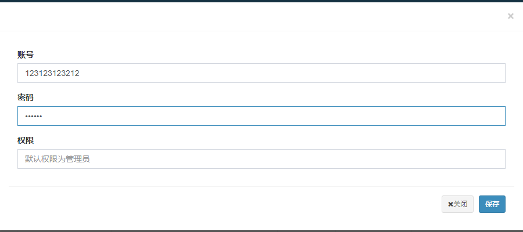Click the 账号 field label
Viewport: 523px width, 232px height.
(x=26, y=55)
